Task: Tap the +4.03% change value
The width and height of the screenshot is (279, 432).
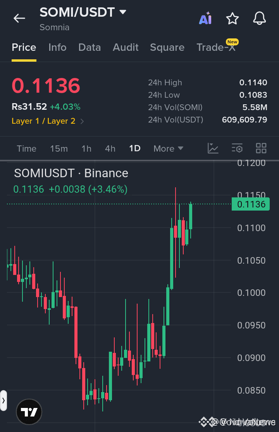Action: [x=65, y=107]
